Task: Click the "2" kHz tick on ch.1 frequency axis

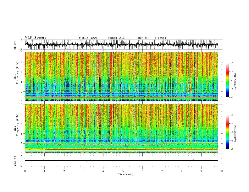Action: [x=22, y=92]
